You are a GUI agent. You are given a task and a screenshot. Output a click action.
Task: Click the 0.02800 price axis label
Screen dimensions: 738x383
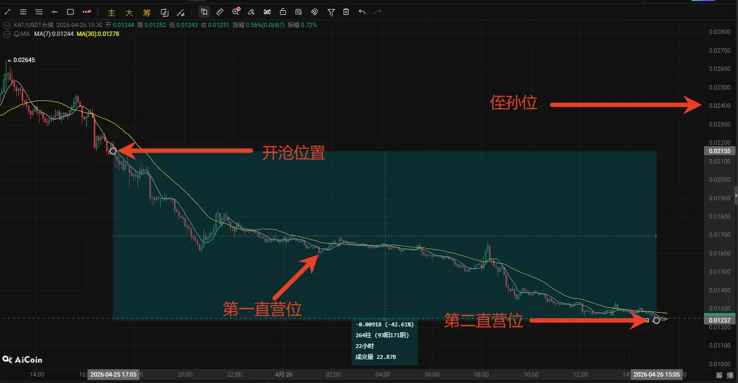coord(719,32)
